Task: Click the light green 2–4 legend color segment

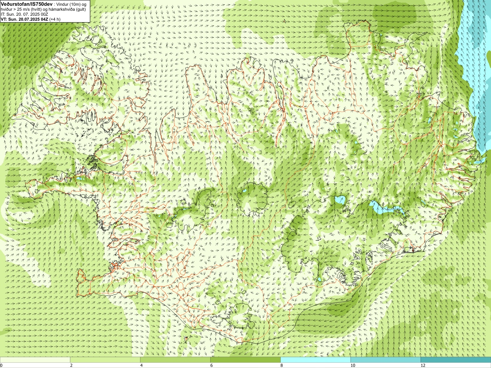Action: tap(105, 360)
